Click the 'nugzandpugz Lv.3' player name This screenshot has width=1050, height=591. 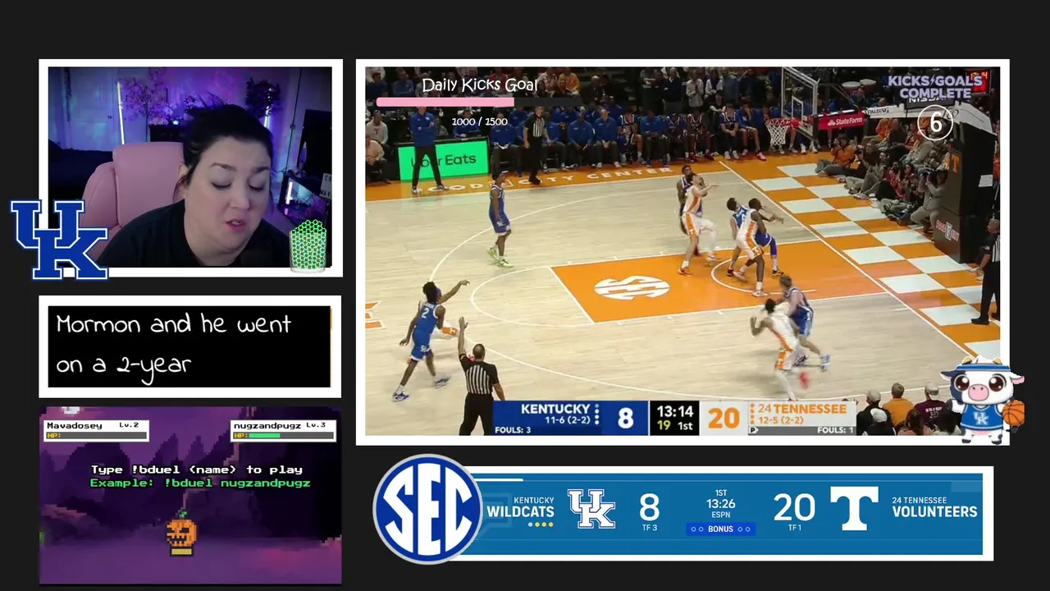[280, 425]
